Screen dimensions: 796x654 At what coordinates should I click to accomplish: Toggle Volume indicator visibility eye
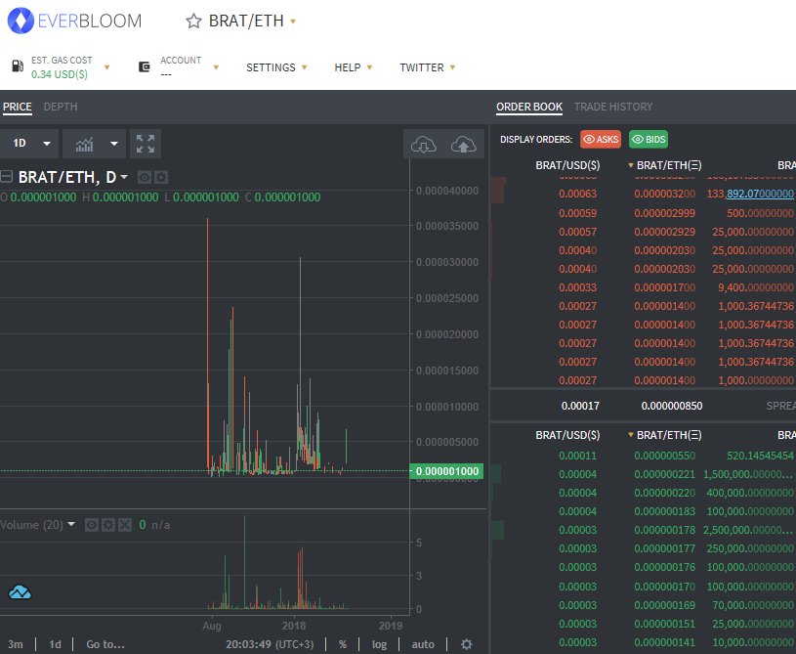92,525
